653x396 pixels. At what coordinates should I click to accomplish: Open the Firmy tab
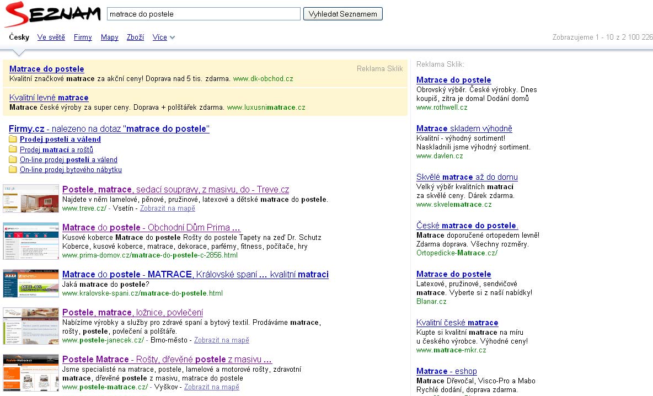pyautogui.click(x=83, y=37)
